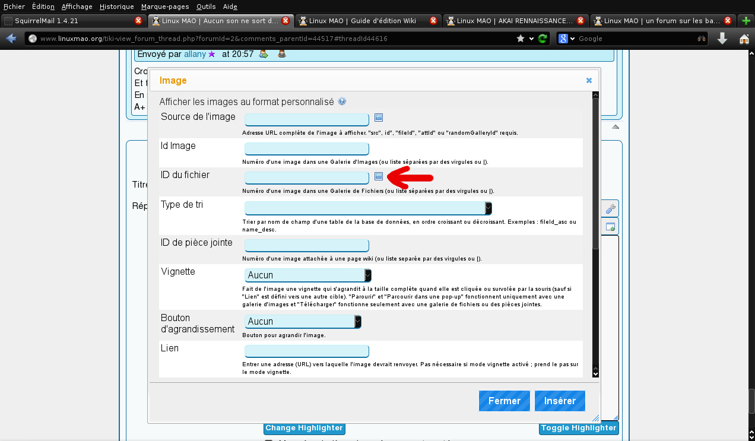Bookmark this page with the star icon
Image resolution: width=755 pixels, height=441 pixels.
(521, 39)
